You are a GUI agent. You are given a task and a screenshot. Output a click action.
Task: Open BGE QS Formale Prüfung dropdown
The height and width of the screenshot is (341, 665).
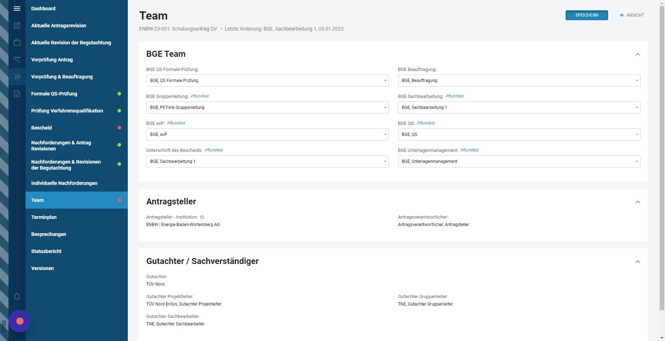(x=267, y=81)
